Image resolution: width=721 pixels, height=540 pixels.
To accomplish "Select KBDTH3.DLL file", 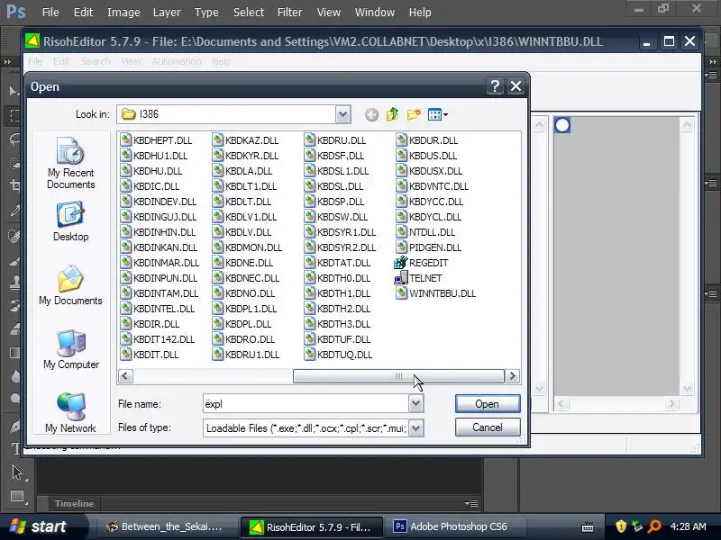I will [337, 324].
